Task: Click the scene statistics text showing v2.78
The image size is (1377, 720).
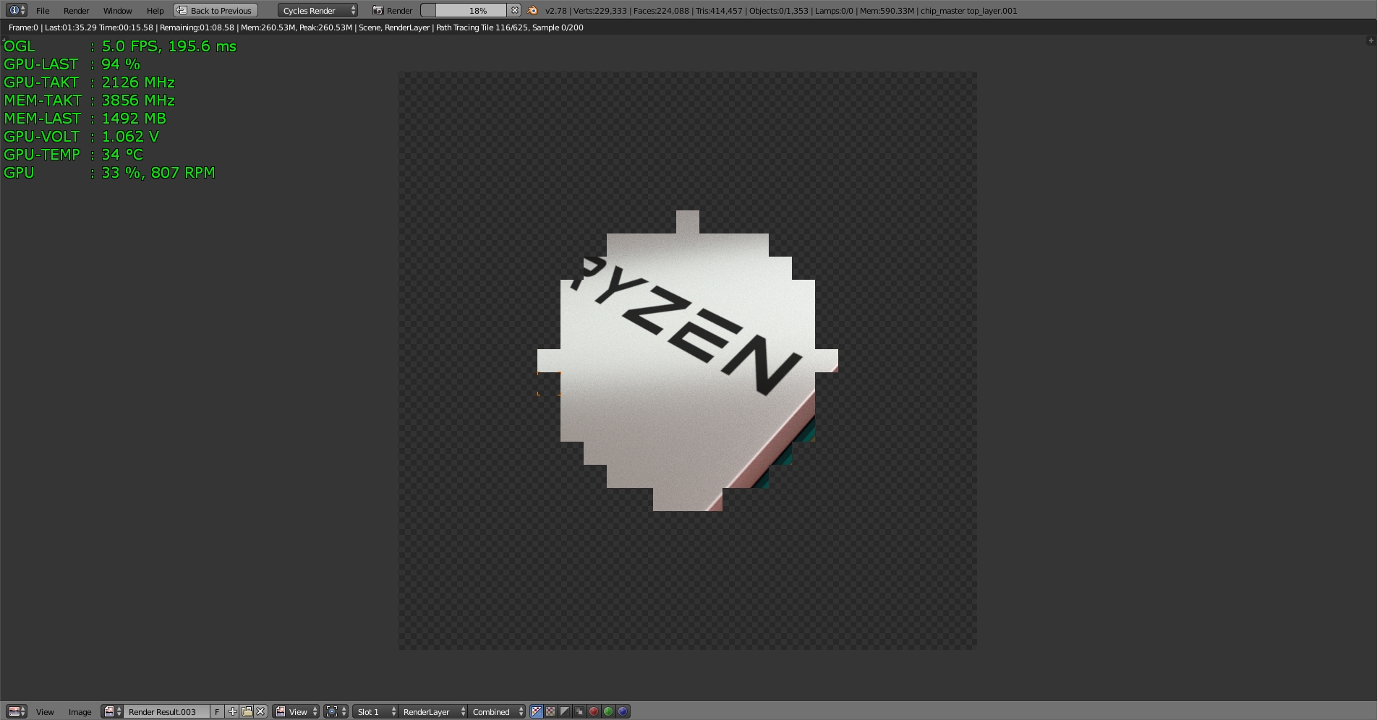Action: tap(781, 11)
